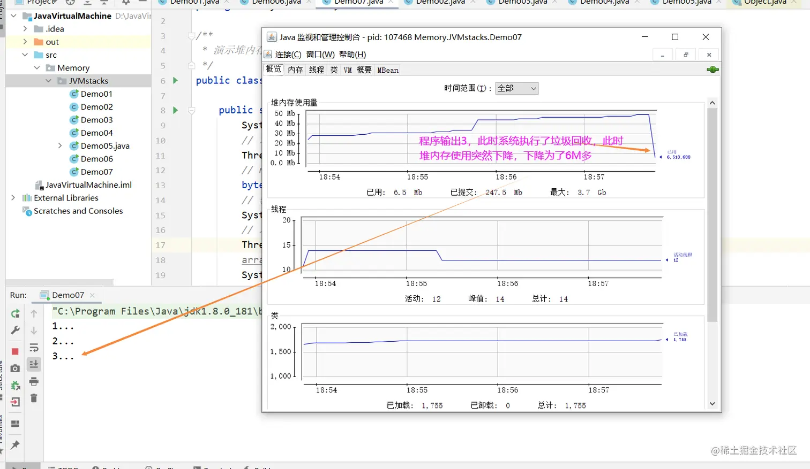Expand External Libraries node
Screen dimensions: 810x469
pyautogui.click(x=13, y=197)
